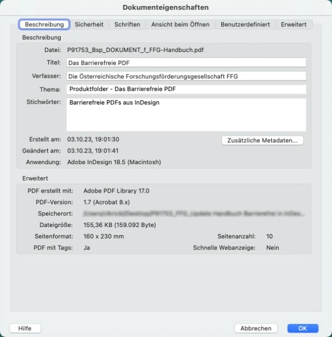
Task: Select Adobe InDesign 18.5 (Macintosh) text
Action: coord(114,162)
